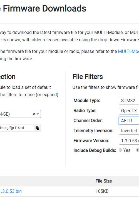Click the 105KB file size cell

102,191
